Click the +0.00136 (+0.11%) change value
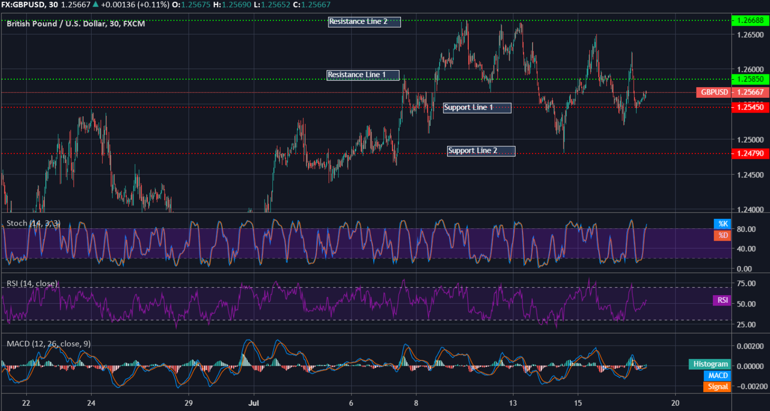770x411 pixels. coord(135,5)
